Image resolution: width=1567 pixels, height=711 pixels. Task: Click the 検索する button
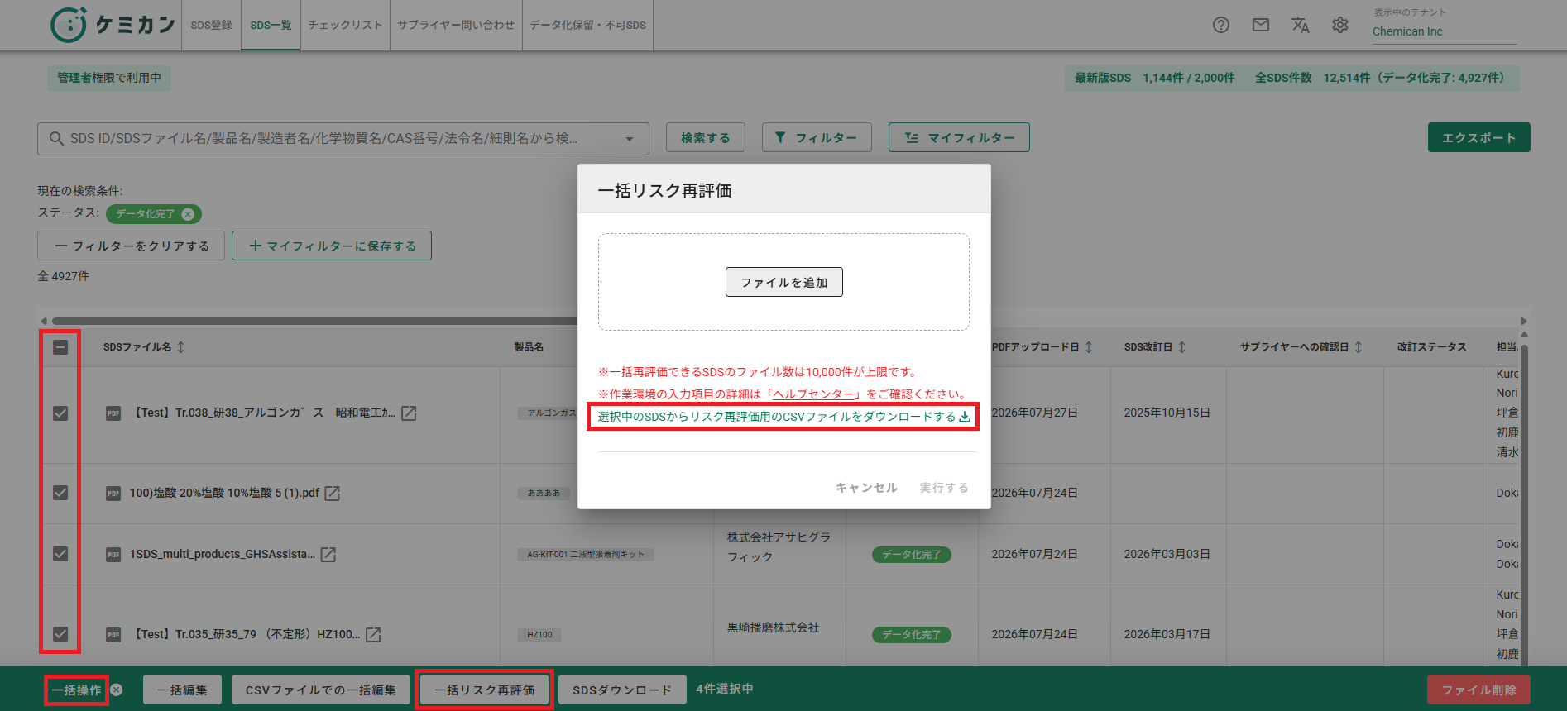click(706, 137)
